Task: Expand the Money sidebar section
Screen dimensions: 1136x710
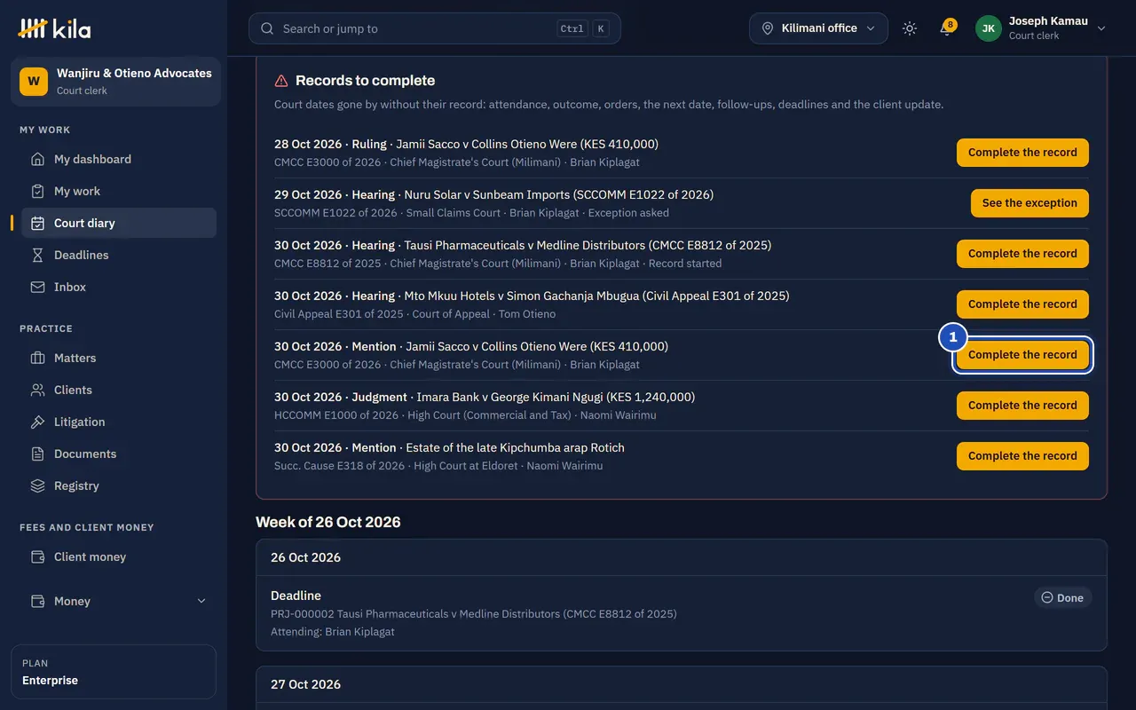Action: click(x=119, y=601)
